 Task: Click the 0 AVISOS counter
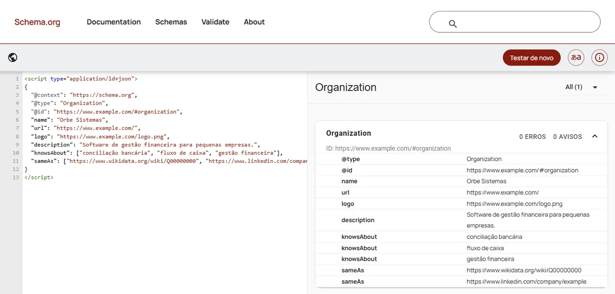pos(568,137)
